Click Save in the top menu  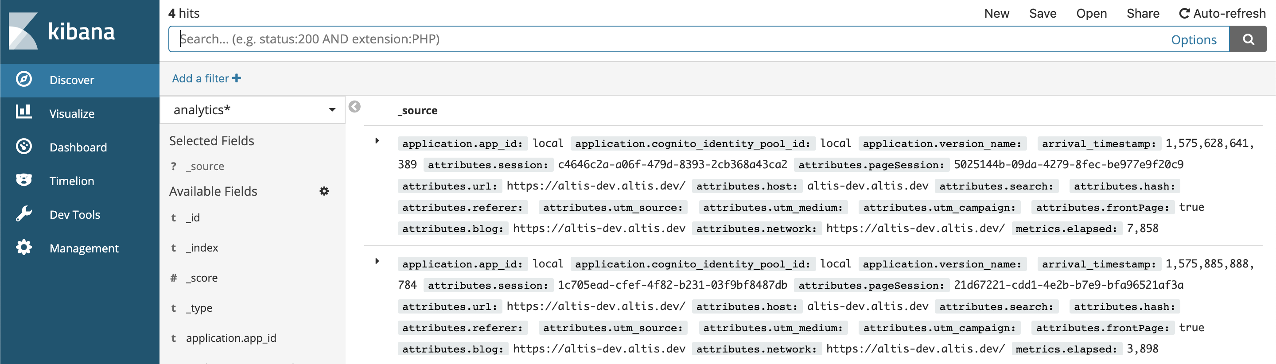[x=1042, y=13]
